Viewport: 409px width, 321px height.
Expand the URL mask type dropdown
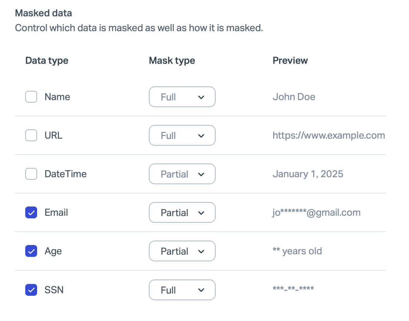click(182, 136)
